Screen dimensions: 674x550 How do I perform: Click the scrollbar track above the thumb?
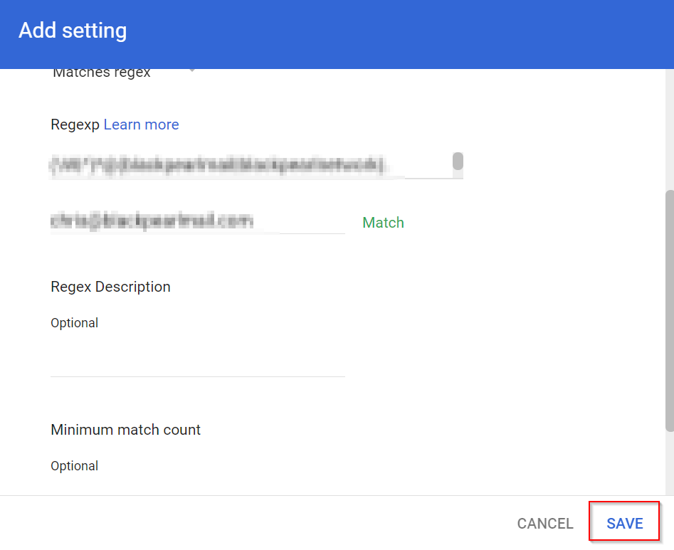coord(669,128)
